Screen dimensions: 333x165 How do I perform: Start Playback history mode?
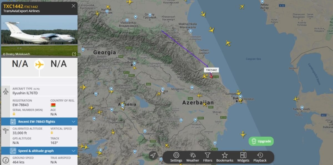click(260, 157)
